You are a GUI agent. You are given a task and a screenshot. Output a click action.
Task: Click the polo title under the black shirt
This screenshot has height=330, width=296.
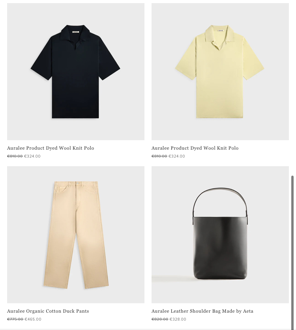51,148
